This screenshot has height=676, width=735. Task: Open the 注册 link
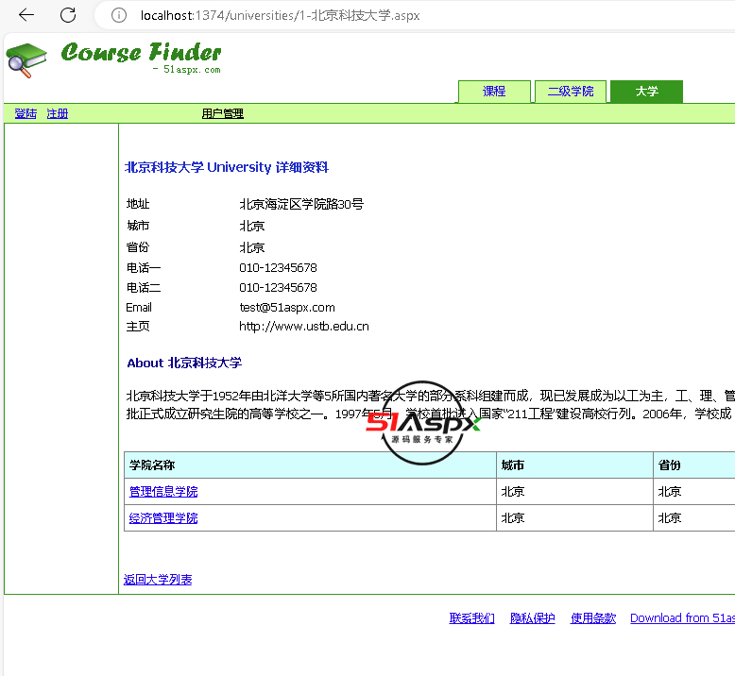[x=58, y=113]
